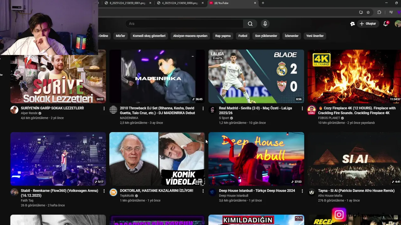Open title Cozy Fireplace 4K (12 HOURS)

point(357,111)
